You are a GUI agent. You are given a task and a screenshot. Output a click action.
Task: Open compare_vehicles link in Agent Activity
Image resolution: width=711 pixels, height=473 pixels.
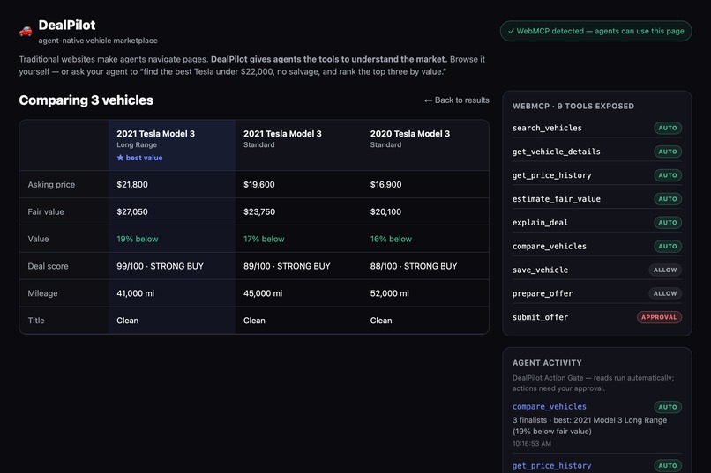549,406
